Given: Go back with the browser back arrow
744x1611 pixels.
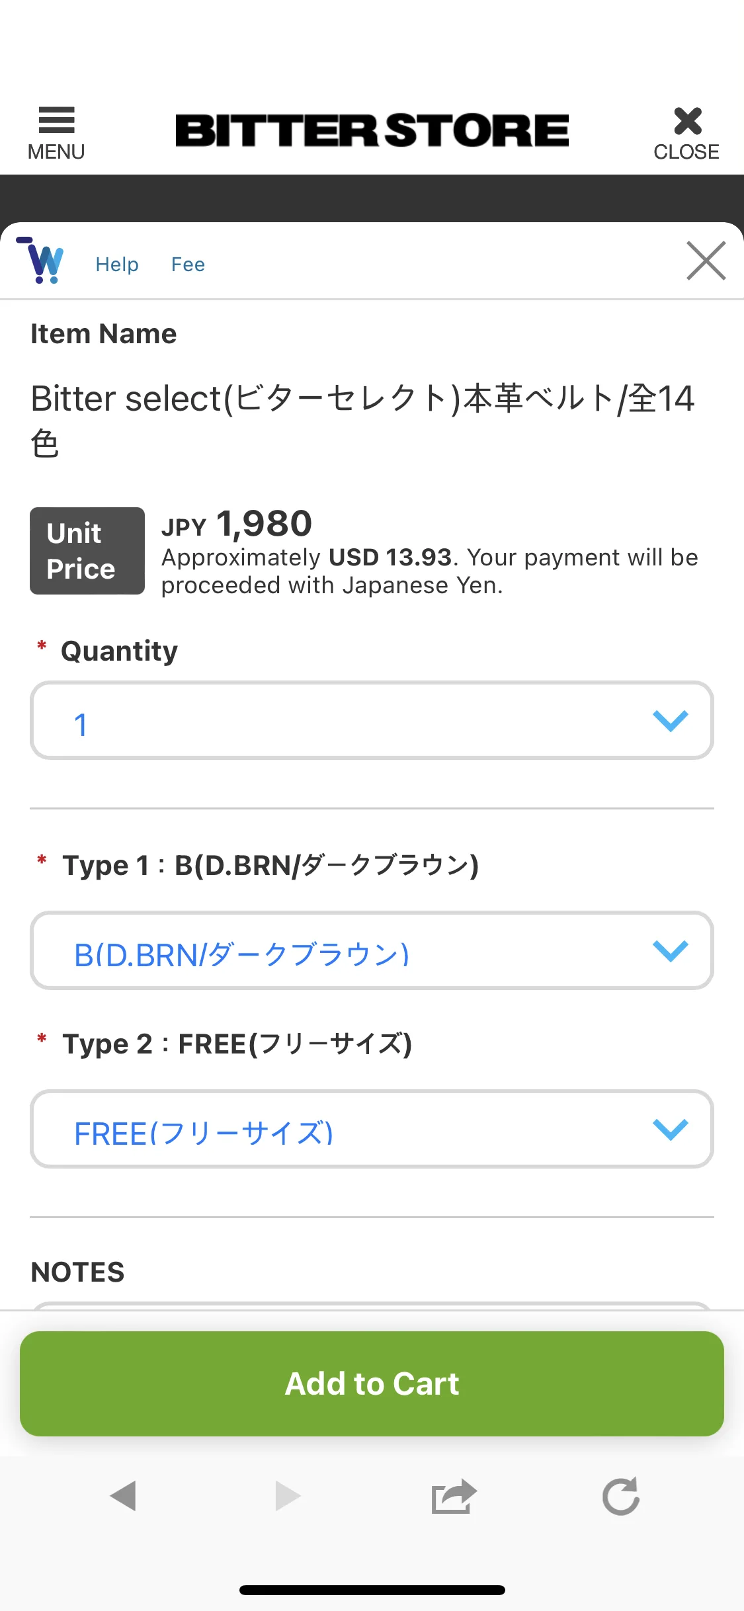Looking at the screenshot, I should [x=124, y=1496].
